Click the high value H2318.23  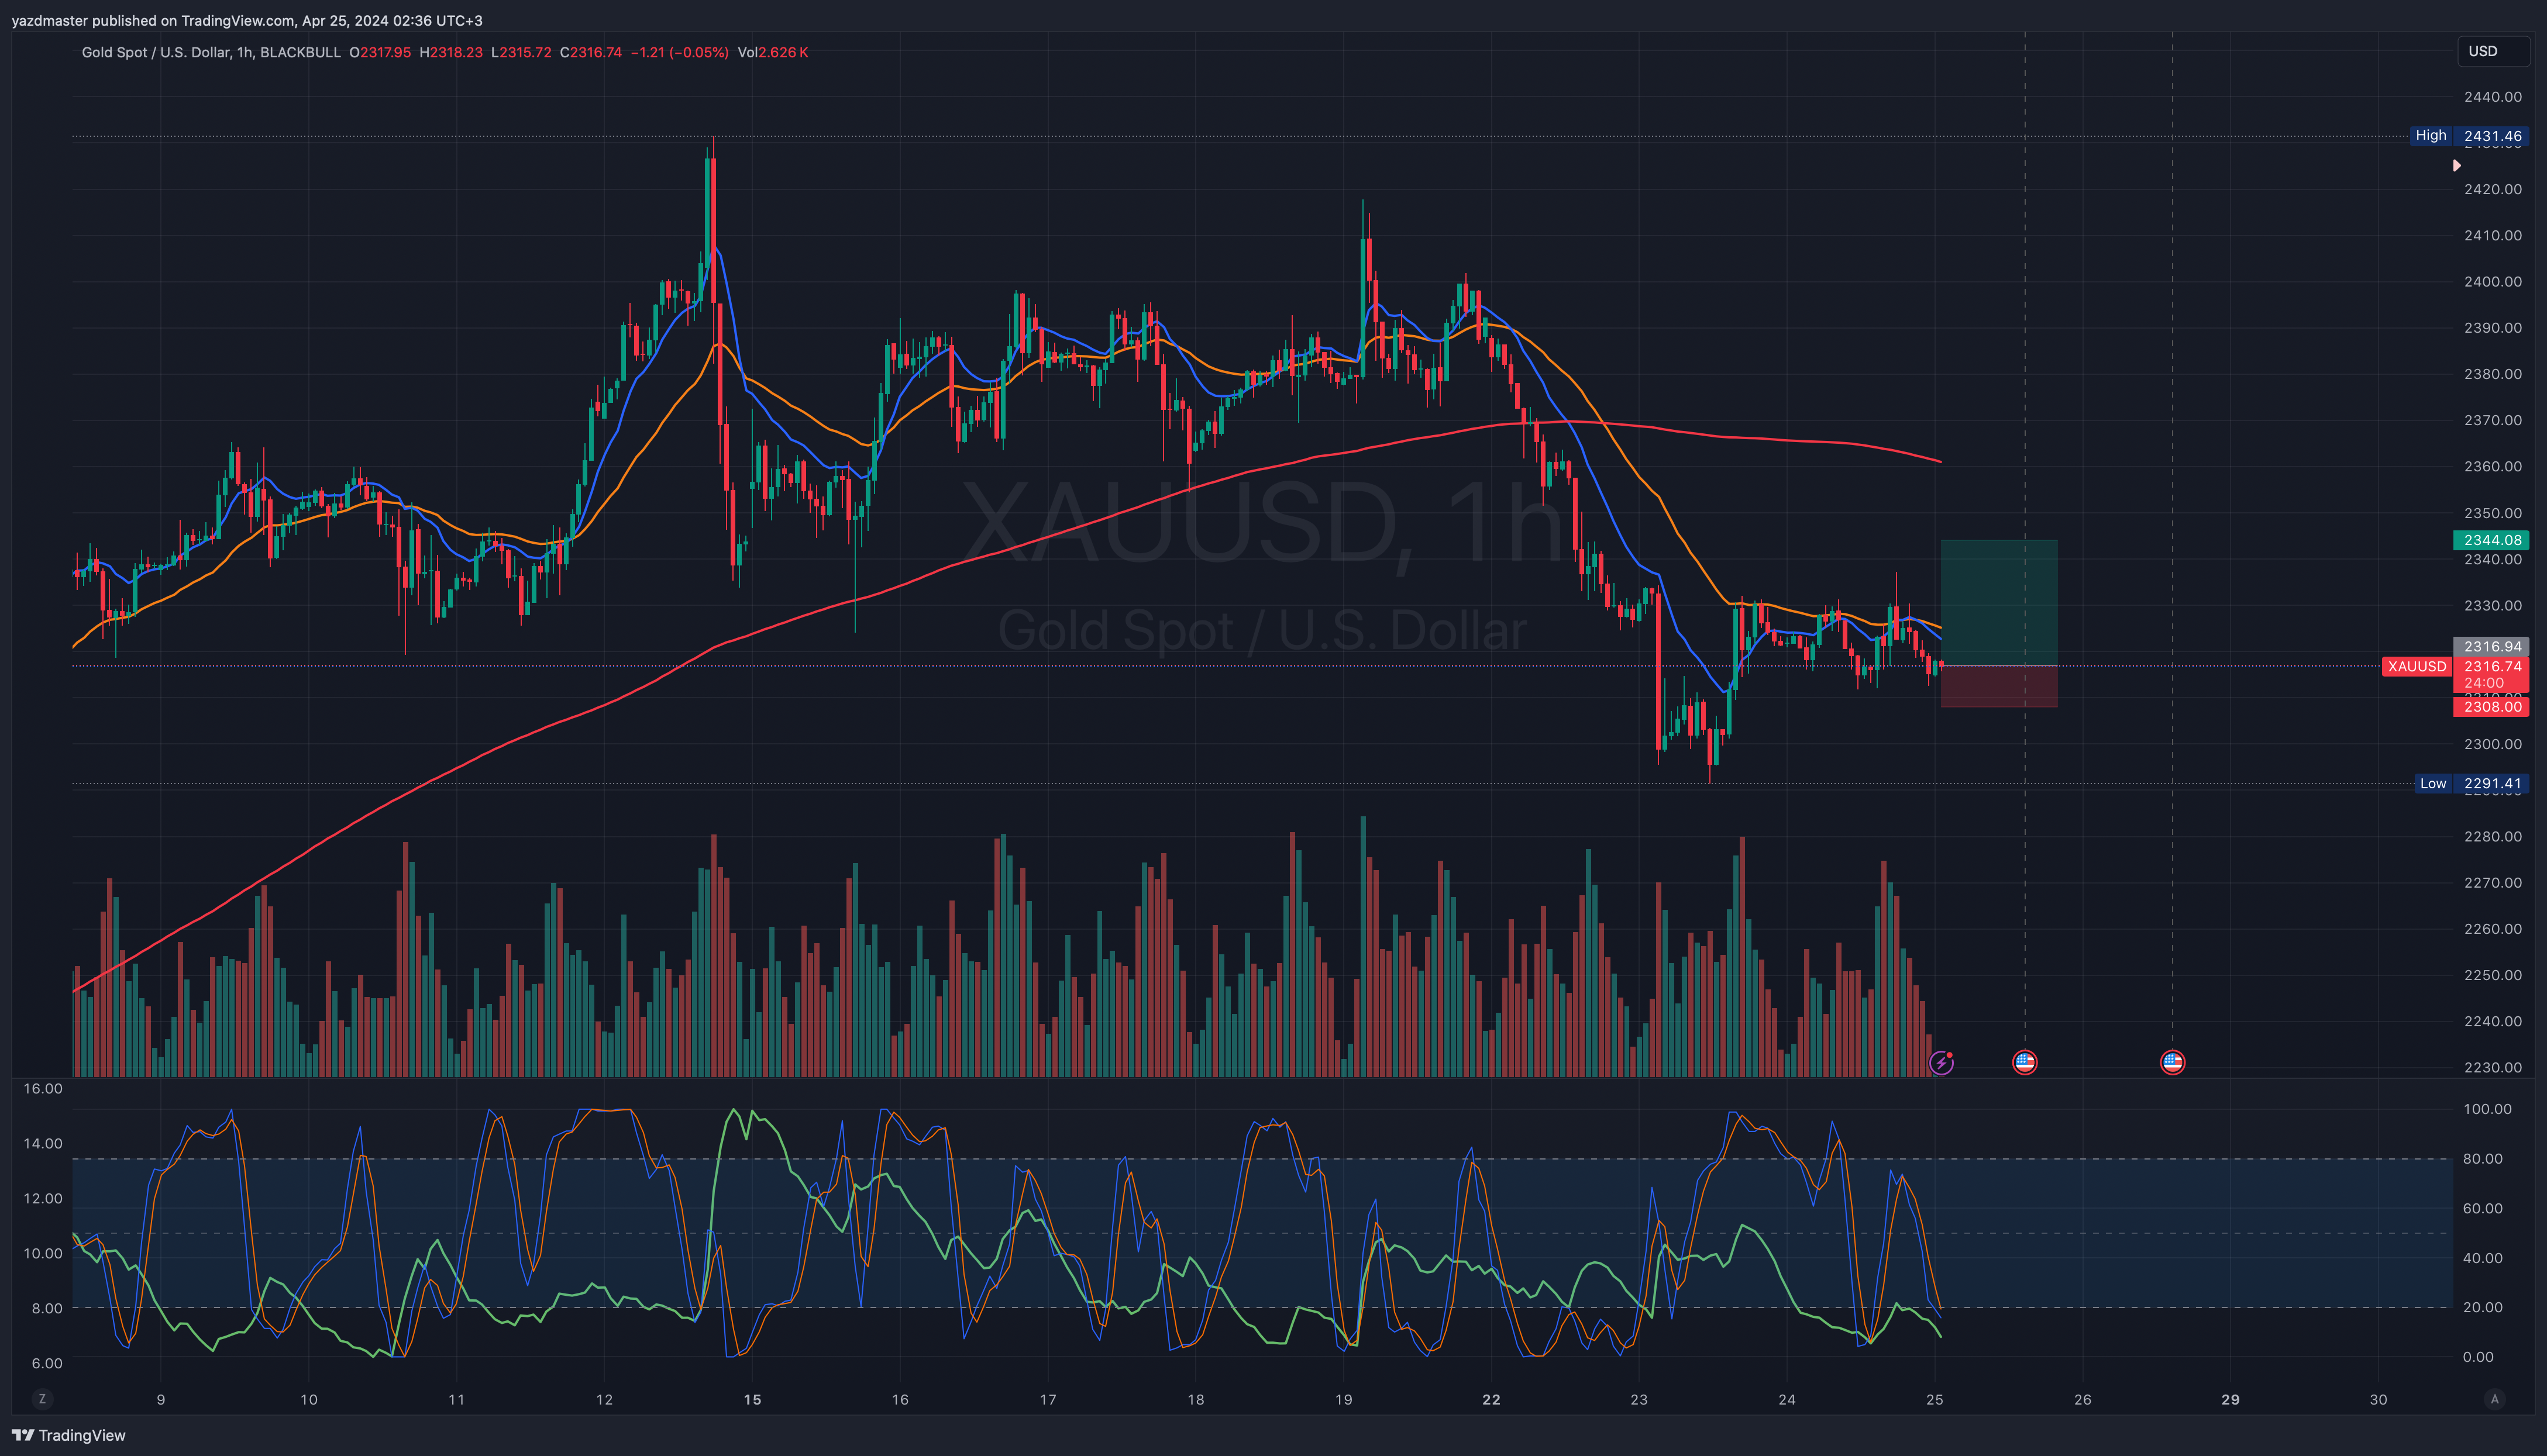pyautogui.click(x=451, y=52)
